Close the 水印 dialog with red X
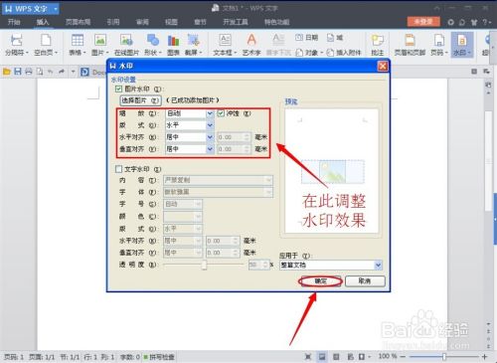This screenshot has width=497, height=363. coord(383,66)
